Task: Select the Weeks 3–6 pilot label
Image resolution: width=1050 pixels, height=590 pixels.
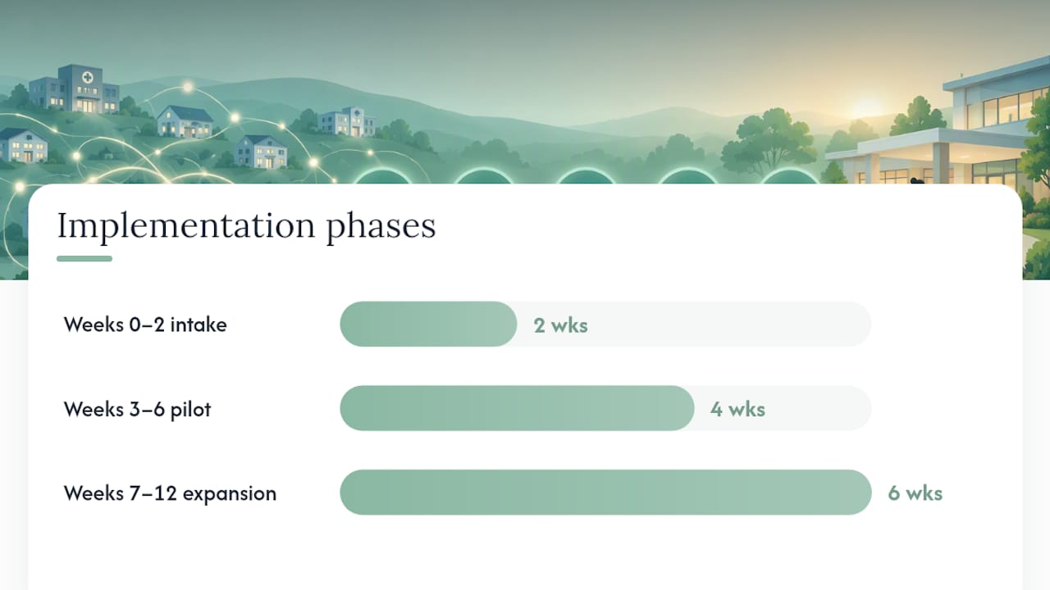Action: point(137,409)
